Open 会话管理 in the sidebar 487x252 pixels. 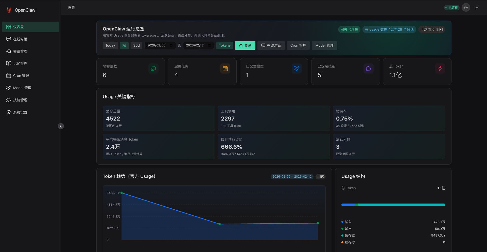(20, 51)
